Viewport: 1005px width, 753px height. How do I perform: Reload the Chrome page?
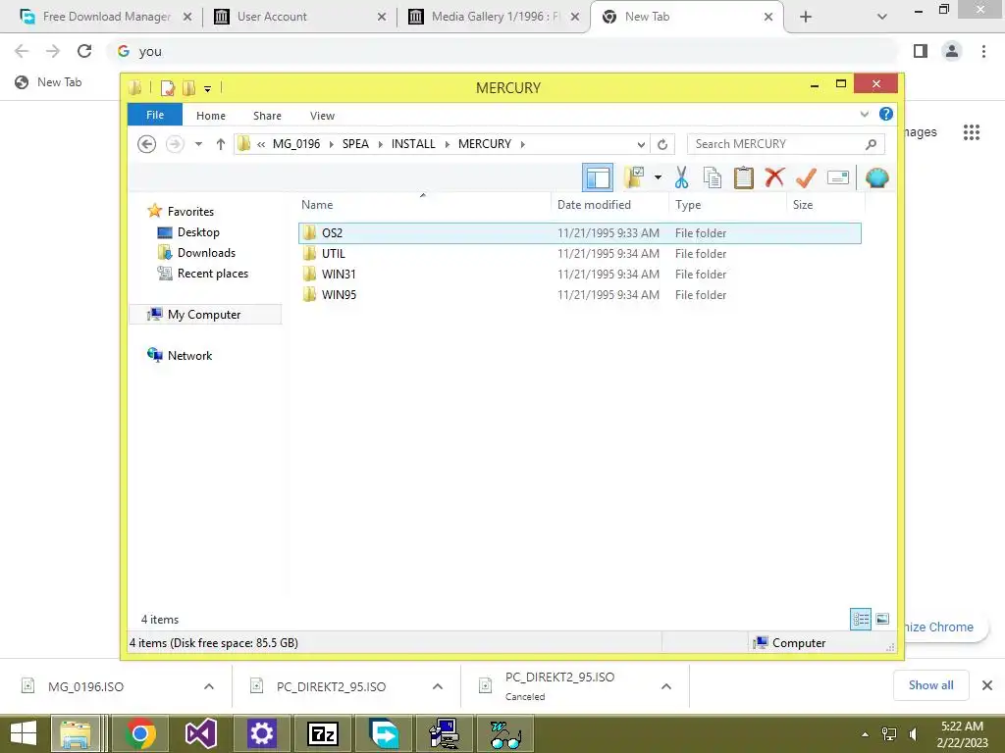coord(84,51)
